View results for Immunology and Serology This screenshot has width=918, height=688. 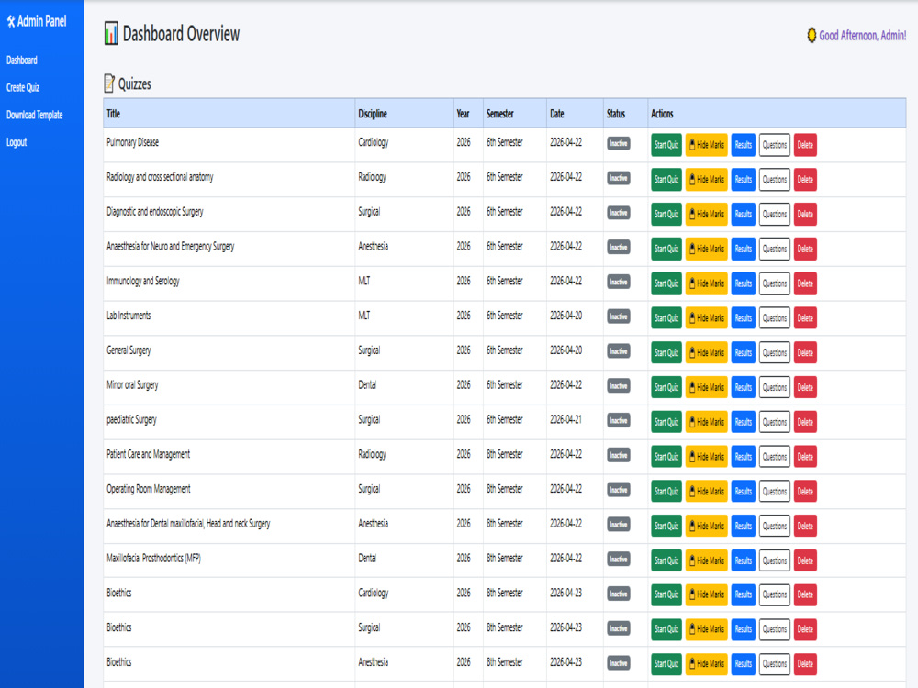pos(744,283)
